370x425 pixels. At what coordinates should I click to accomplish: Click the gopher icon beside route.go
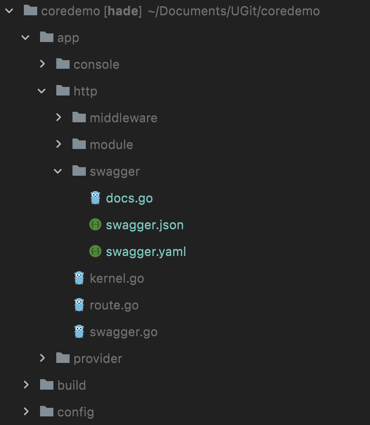tap(79, 305)
